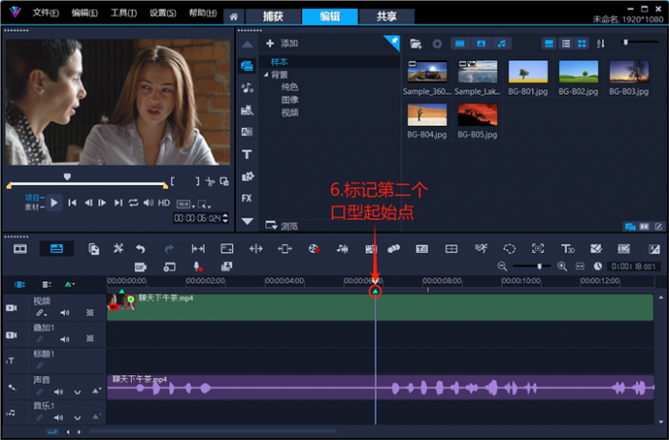The width and height of the screenshot is (669, 440).
Task: Switch preview mode to 素材
Action: 32,207
